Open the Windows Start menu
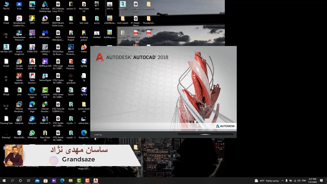This screenshot has width=327, height=184. tap(4, 181)
